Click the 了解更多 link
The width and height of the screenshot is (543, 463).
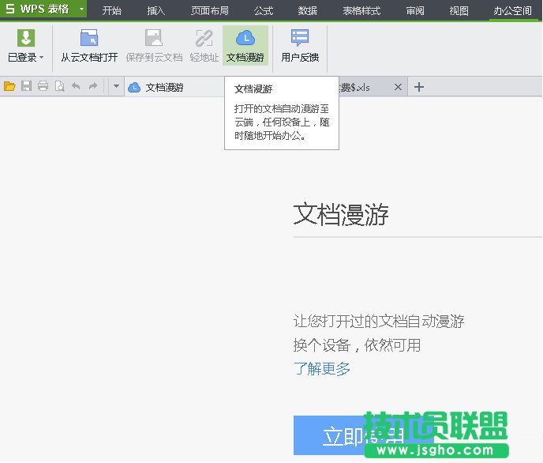[x=322, y=369]
